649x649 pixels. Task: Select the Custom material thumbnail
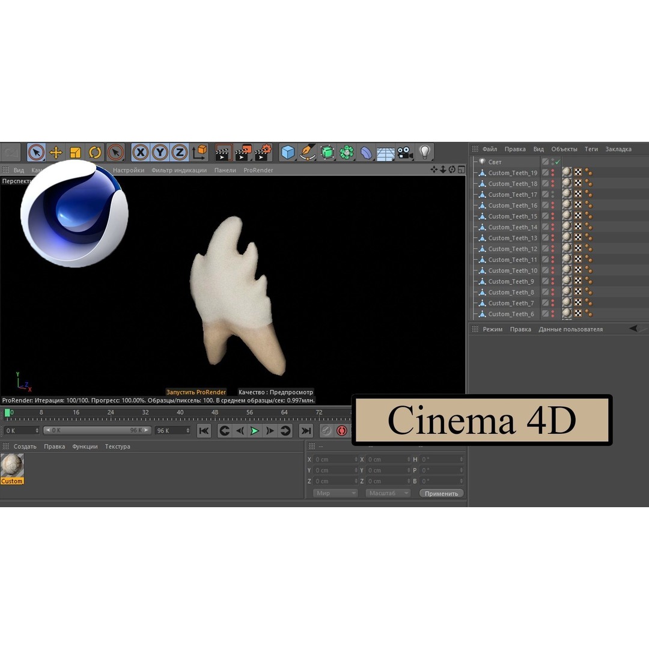12,469
